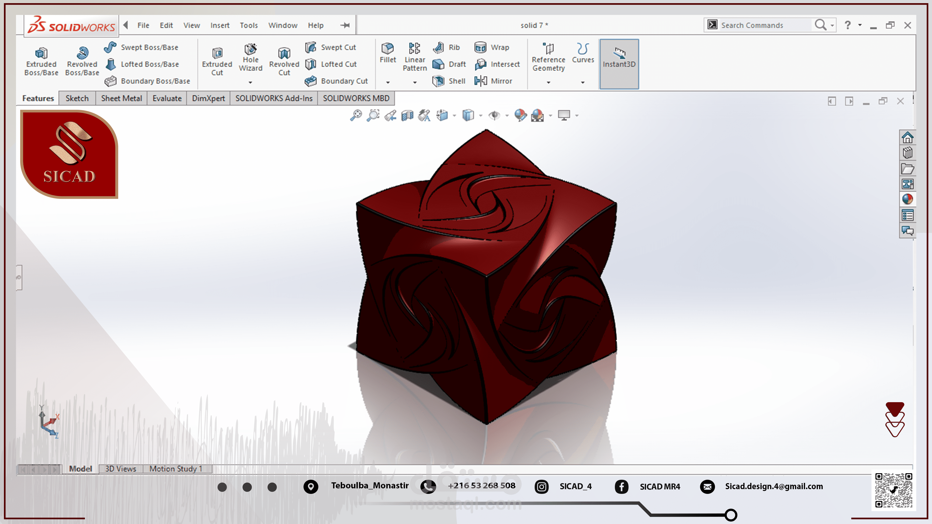Toggle section view in the heads-up toolbar
932x524 pixels.
(407, 115)
